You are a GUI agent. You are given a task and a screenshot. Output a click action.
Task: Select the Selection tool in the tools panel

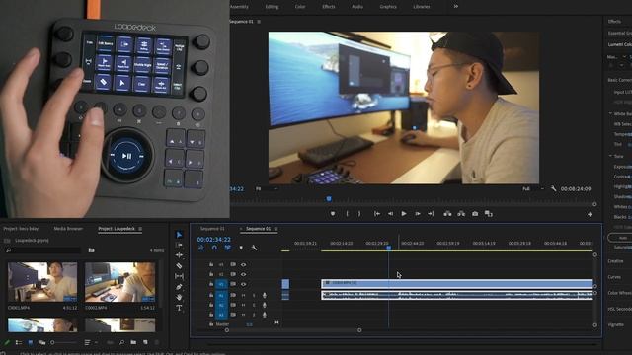[x=180, y=235]
